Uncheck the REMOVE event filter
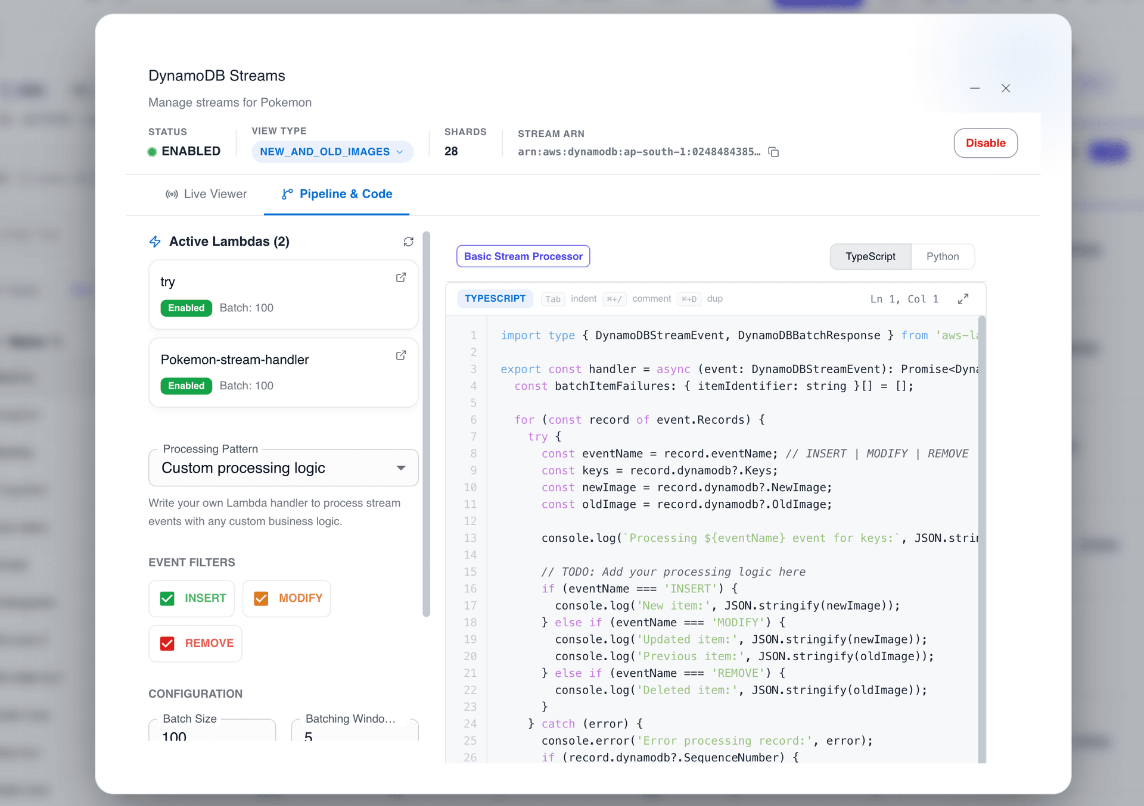 coord(167,643)
